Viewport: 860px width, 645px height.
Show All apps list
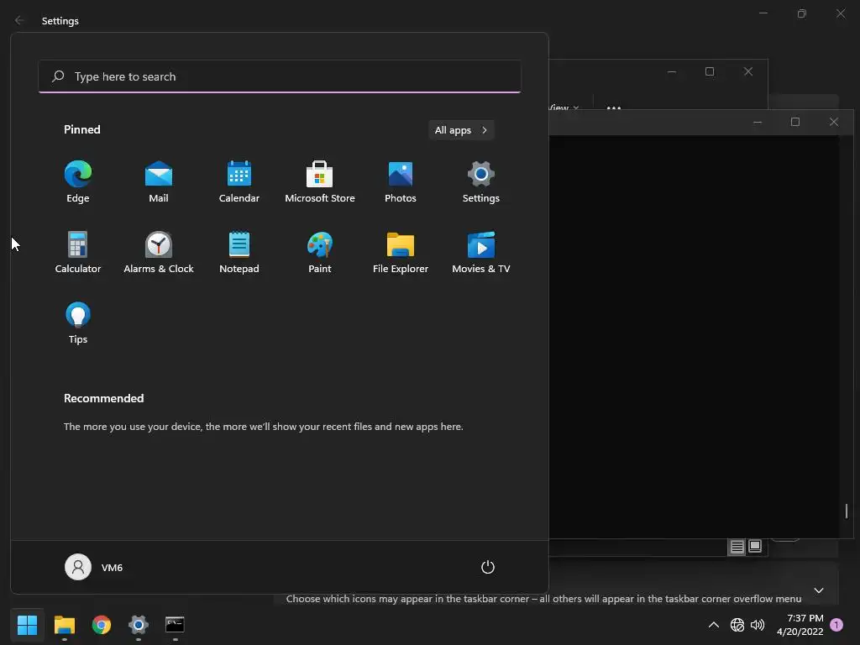(461, 130)
